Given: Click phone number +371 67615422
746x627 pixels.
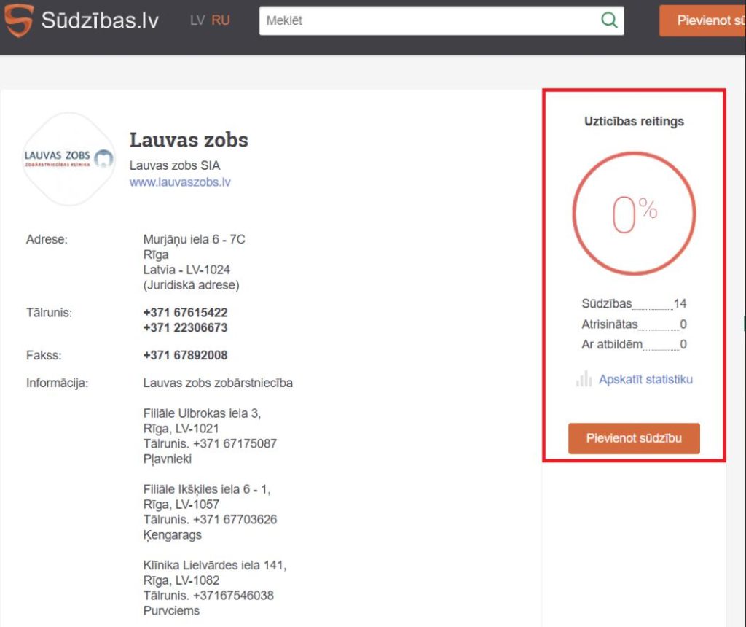Looking at the screenshot, I should [185, 312].
